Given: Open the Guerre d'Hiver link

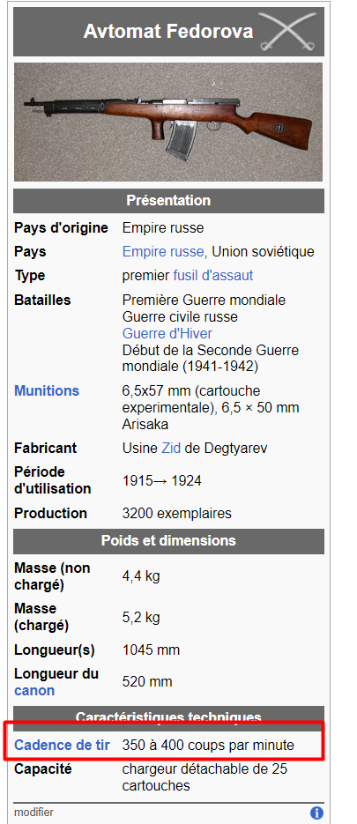Looking at the screenshot, I should click(x=167, y=334).
